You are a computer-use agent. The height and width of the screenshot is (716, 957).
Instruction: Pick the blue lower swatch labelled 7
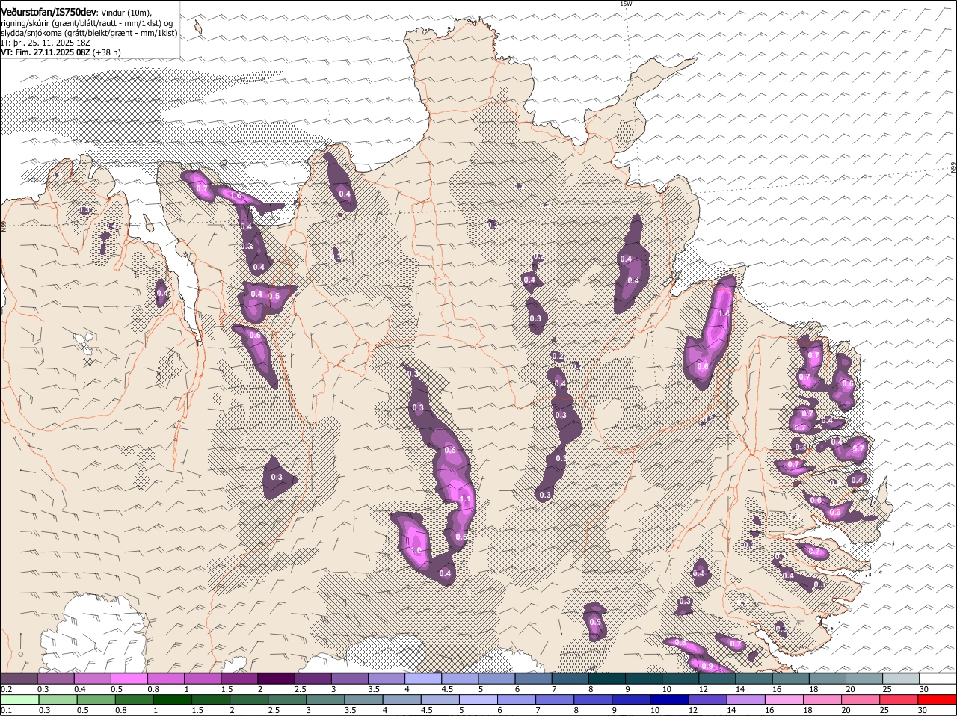556,700
